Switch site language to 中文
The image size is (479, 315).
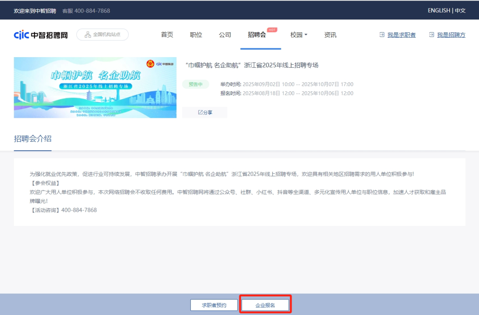click(x=460, y=10)
